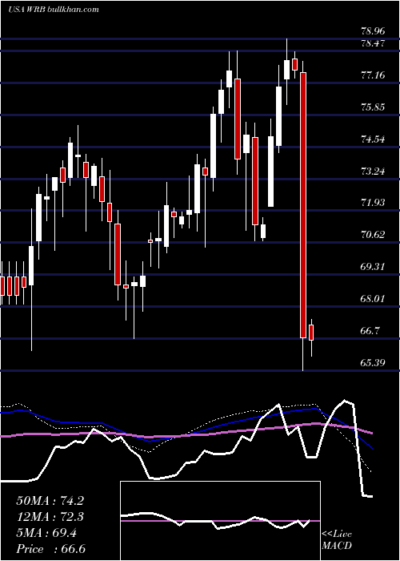Click the '12MA : 72.3' readout
The width and height of the screenshot is (400, 561).
point(50,517)
